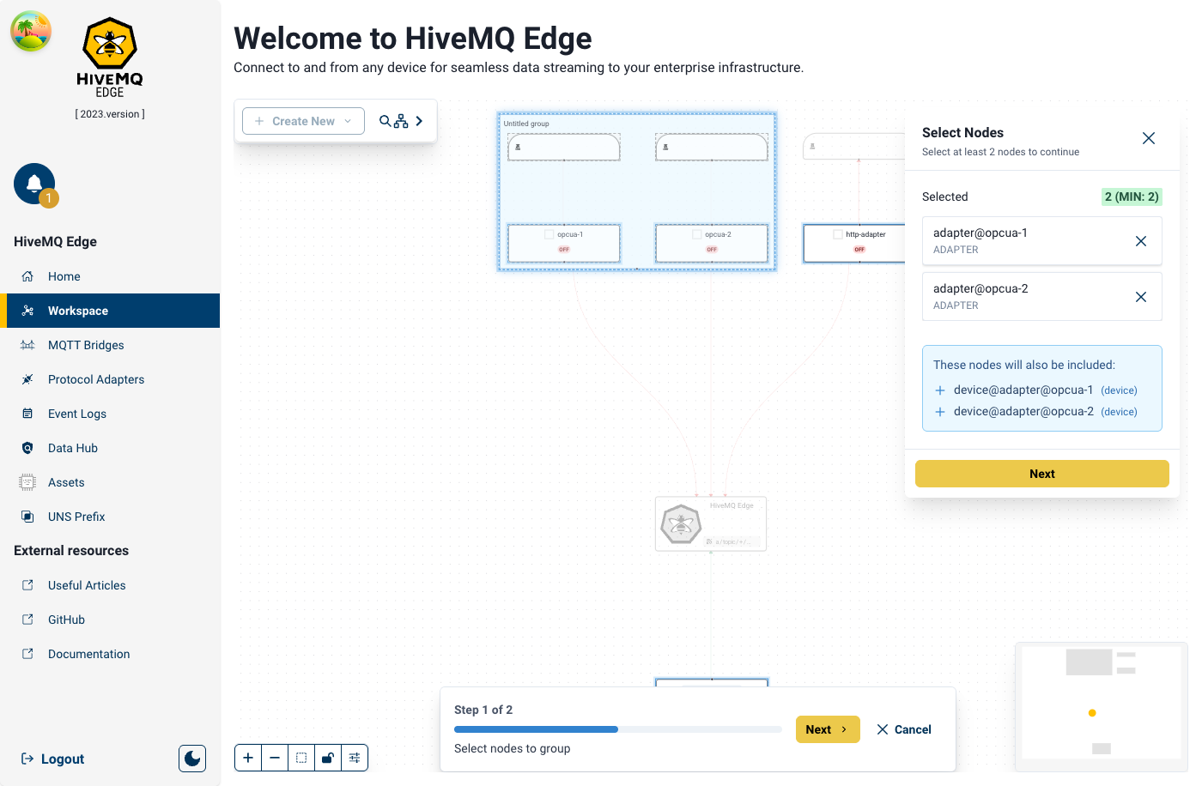Click Next in the Select Nodes panel
1202x786 pixels.
[x=1041, y=473]
